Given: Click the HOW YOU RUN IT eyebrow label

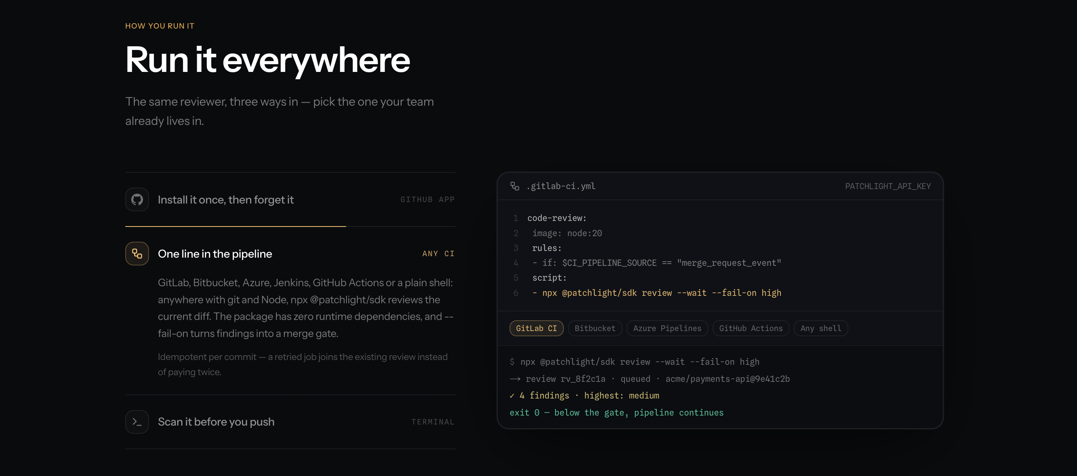Looking at the screenshot, I should 160,26.
